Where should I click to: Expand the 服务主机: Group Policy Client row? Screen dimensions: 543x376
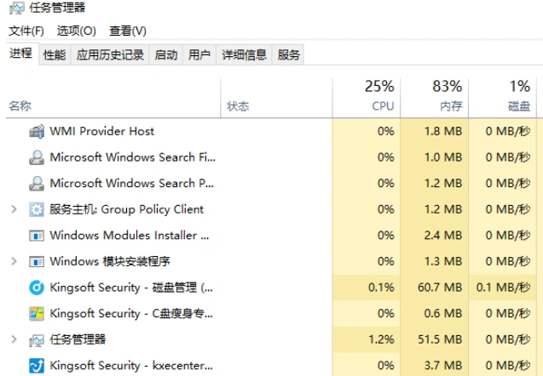pos(14,209)
